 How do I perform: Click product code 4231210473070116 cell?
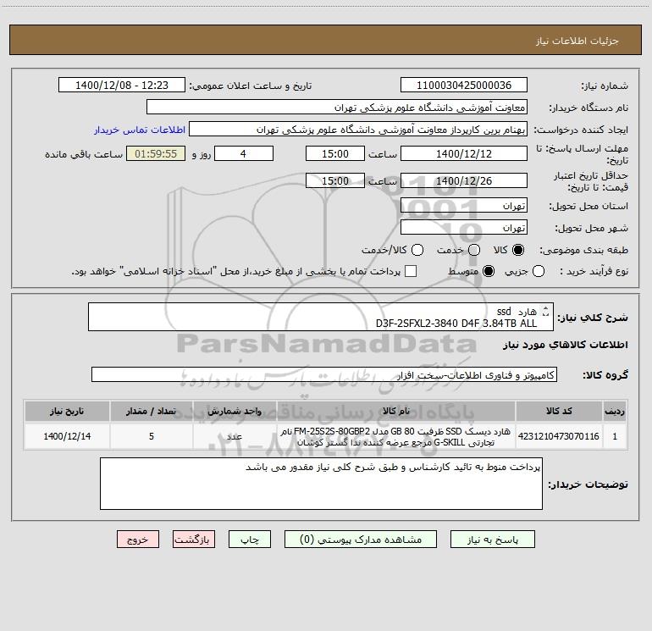coord(559,436)
